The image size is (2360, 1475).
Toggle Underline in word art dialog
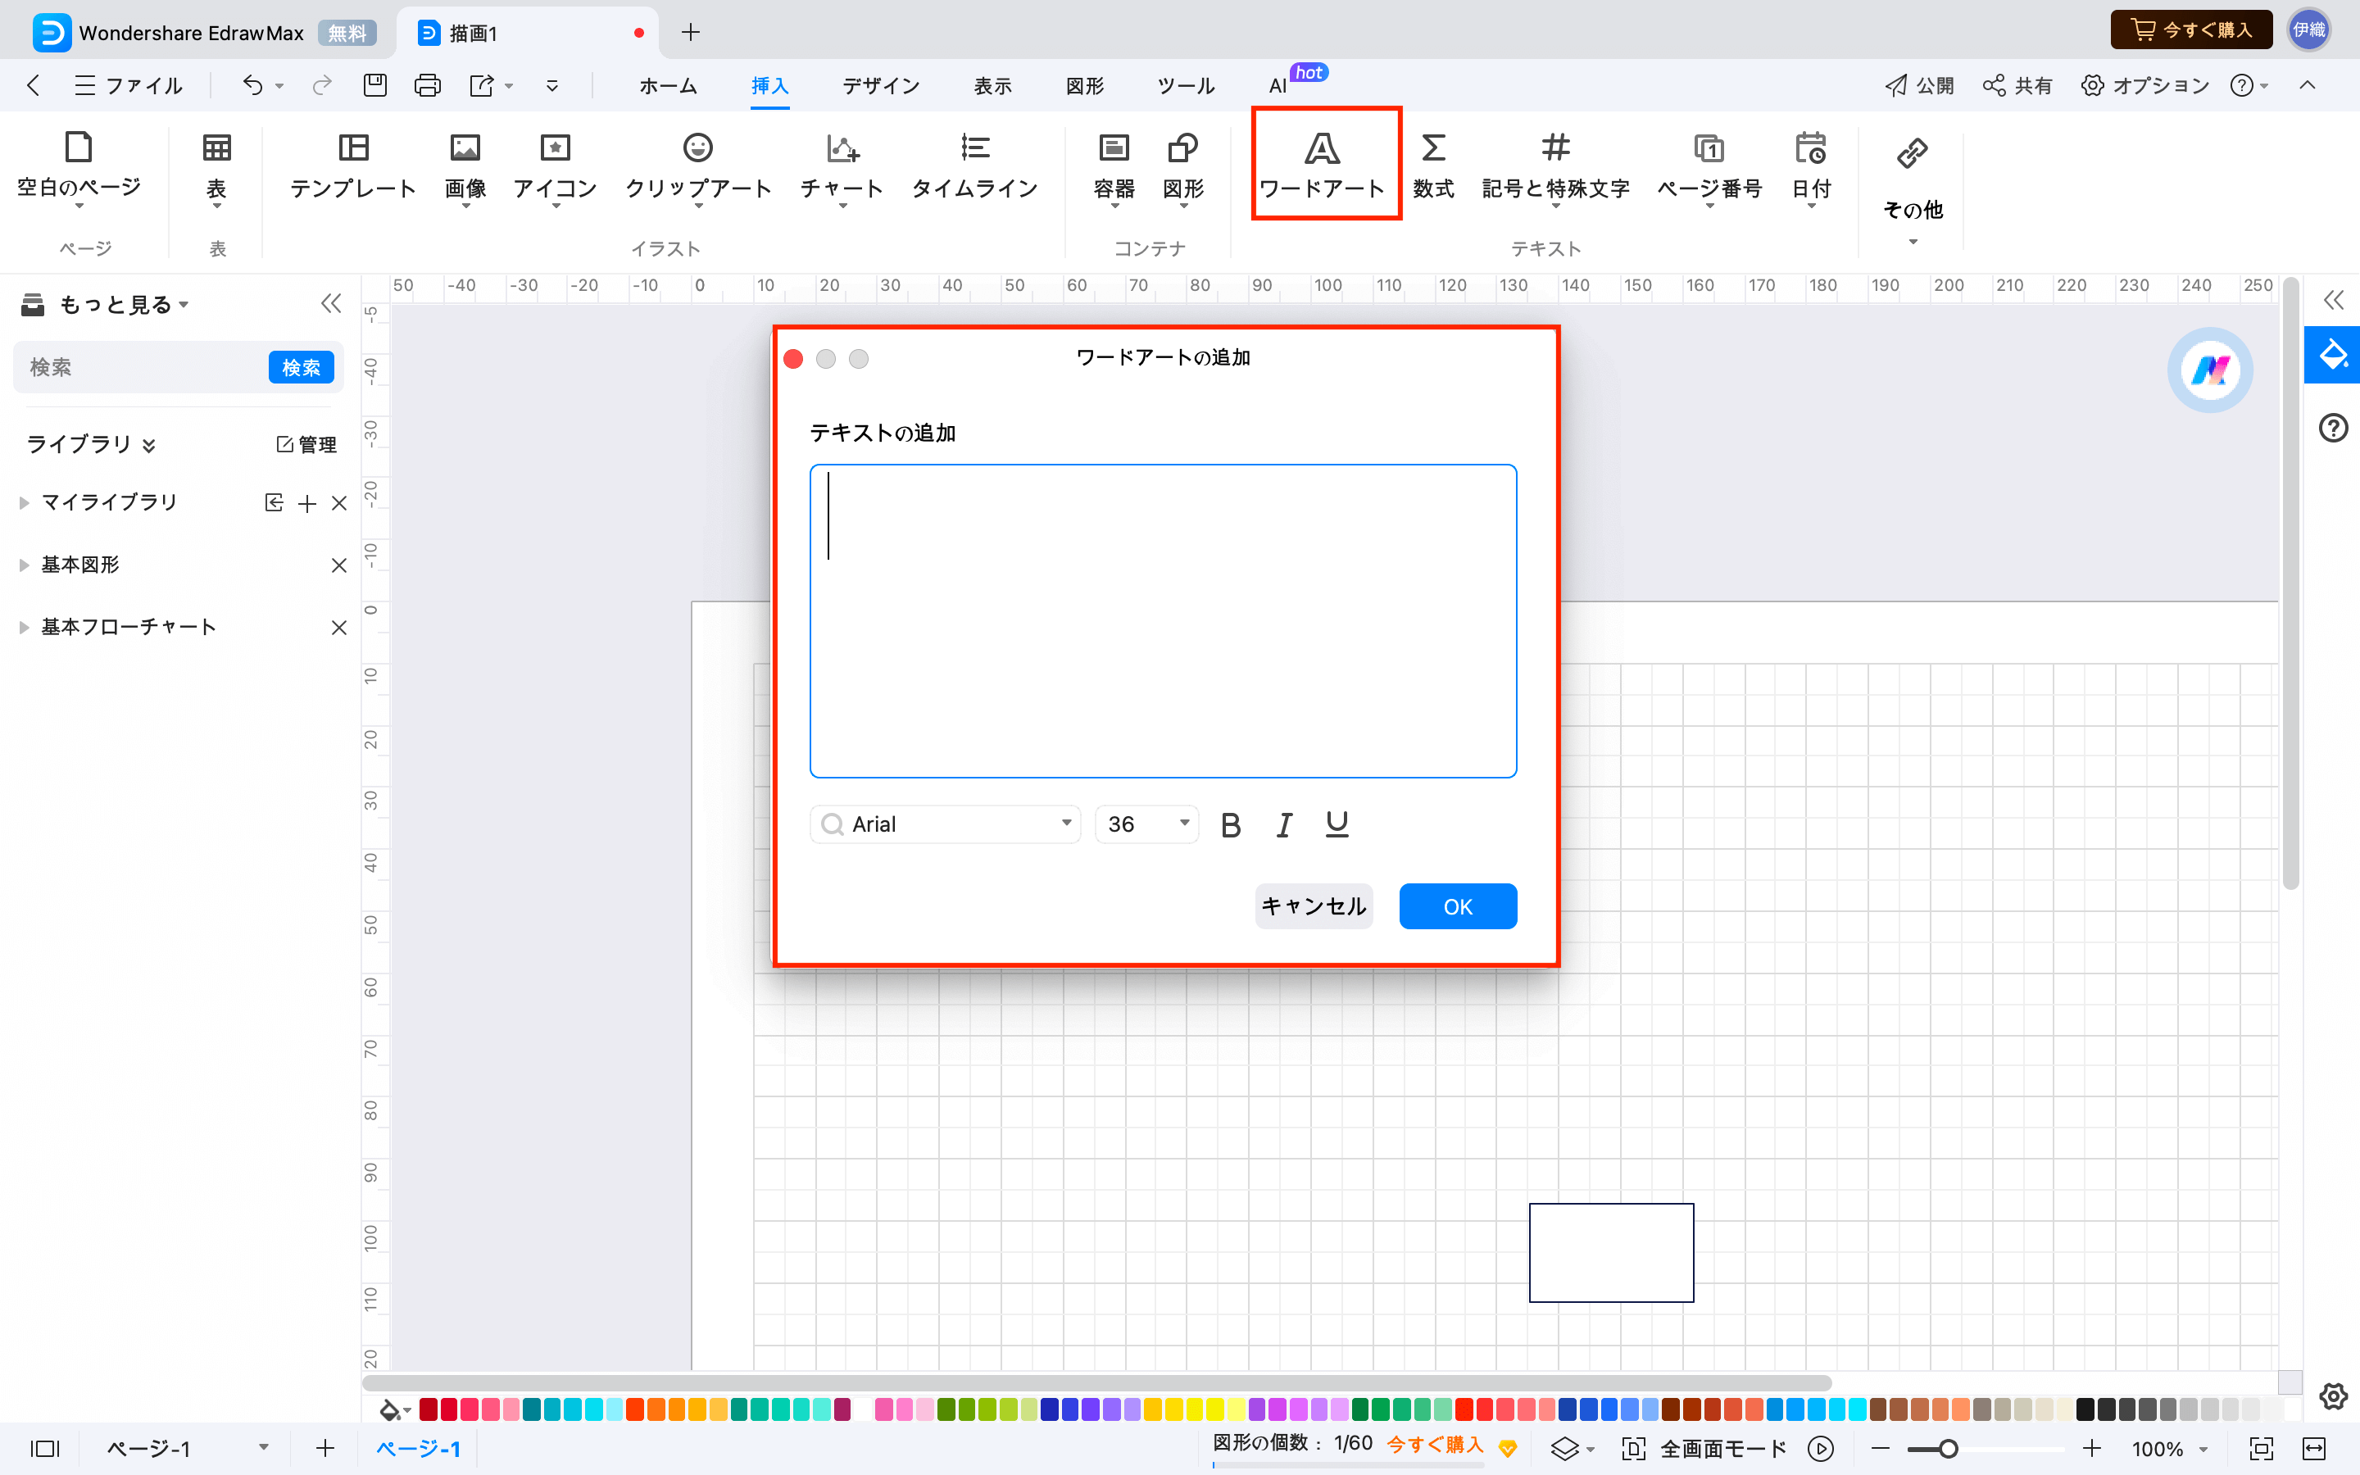tap(1337, 825)
